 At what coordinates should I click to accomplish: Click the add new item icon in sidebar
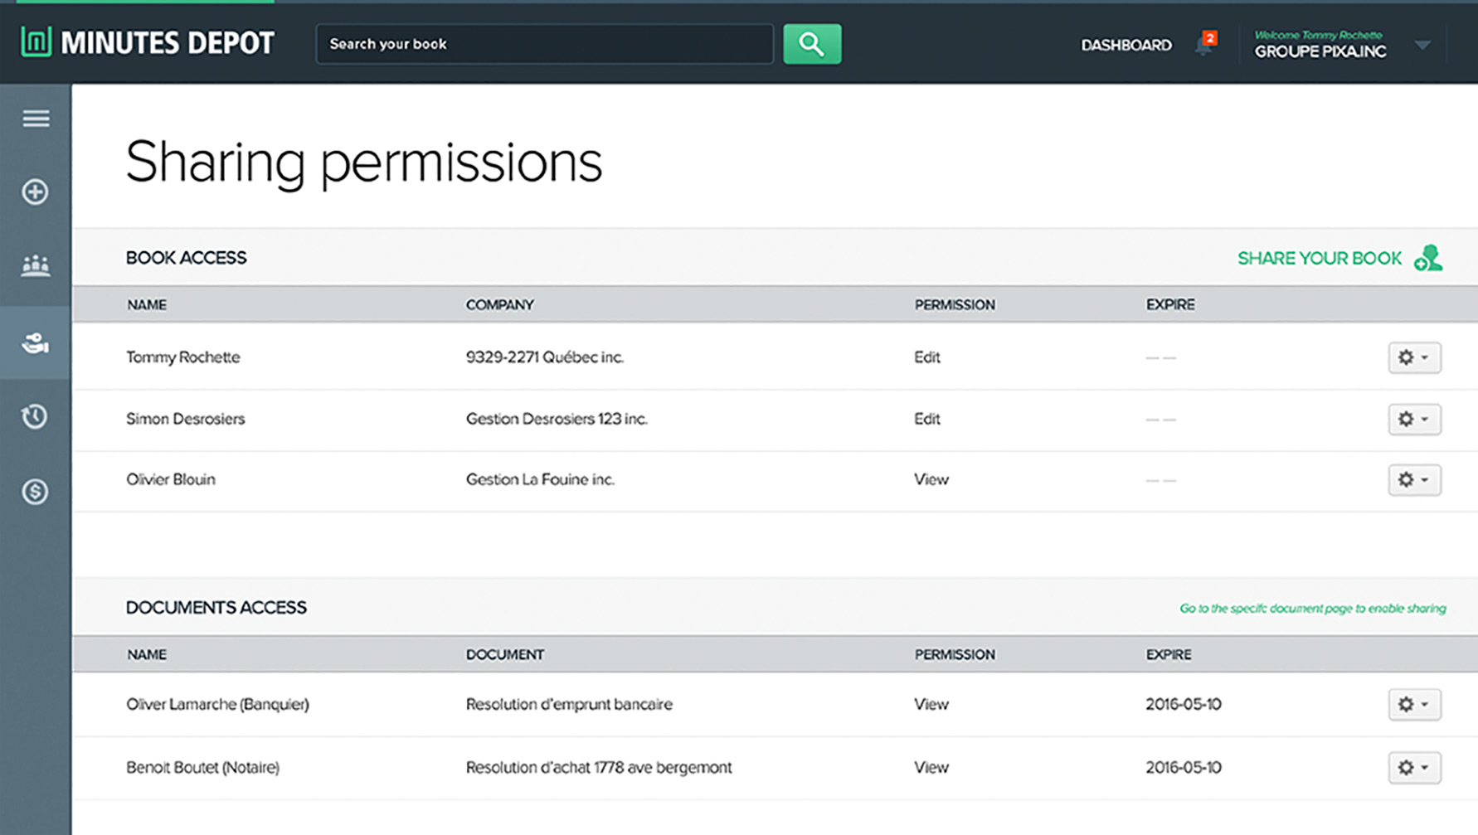[x=35, y=192]
